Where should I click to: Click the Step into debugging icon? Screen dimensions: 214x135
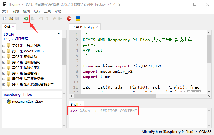[x=47, y=19]
